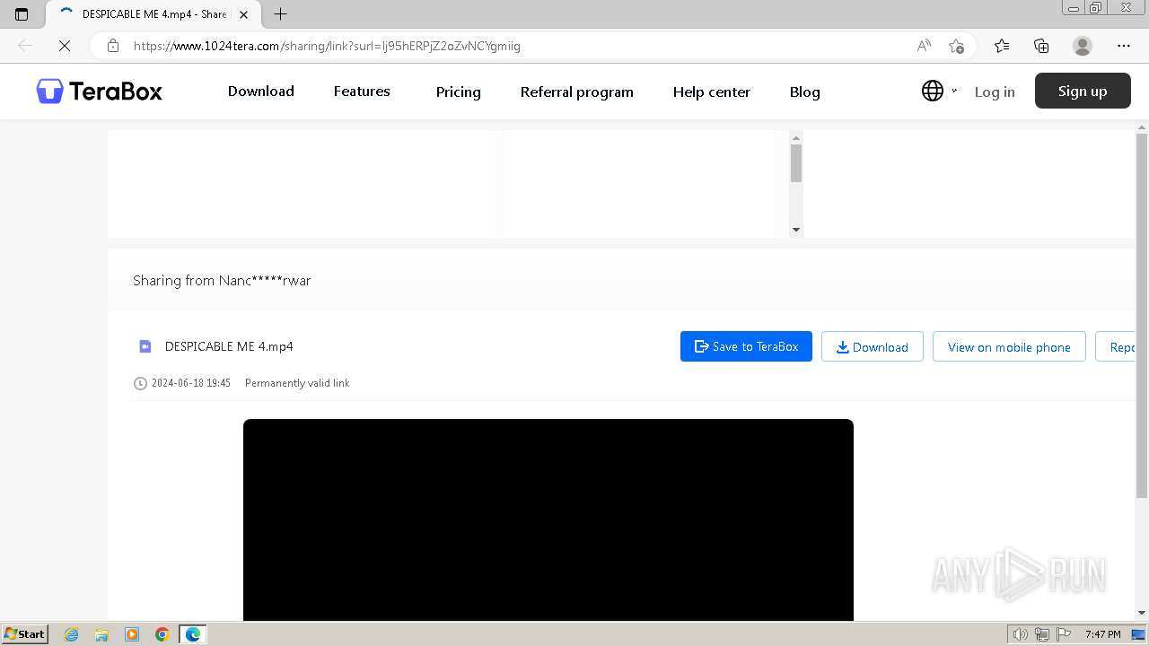Launch Chrome from taskbar
Screen dimensions: 1149x646
(162, 634)
